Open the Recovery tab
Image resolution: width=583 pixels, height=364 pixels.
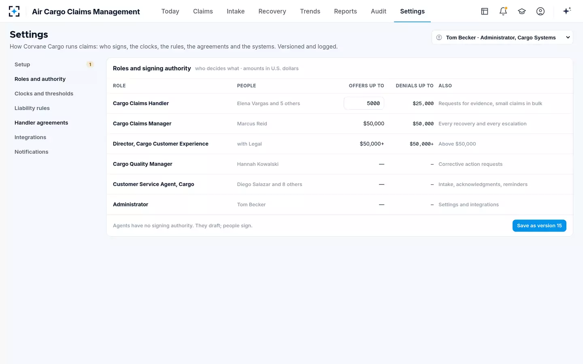[x=272, y=11]
